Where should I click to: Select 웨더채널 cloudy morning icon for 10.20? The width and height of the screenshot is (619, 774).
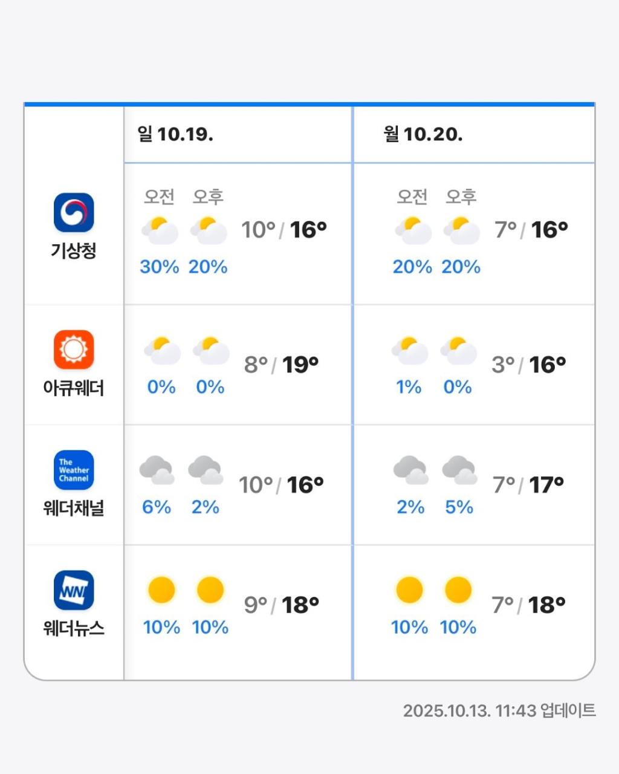410,470
